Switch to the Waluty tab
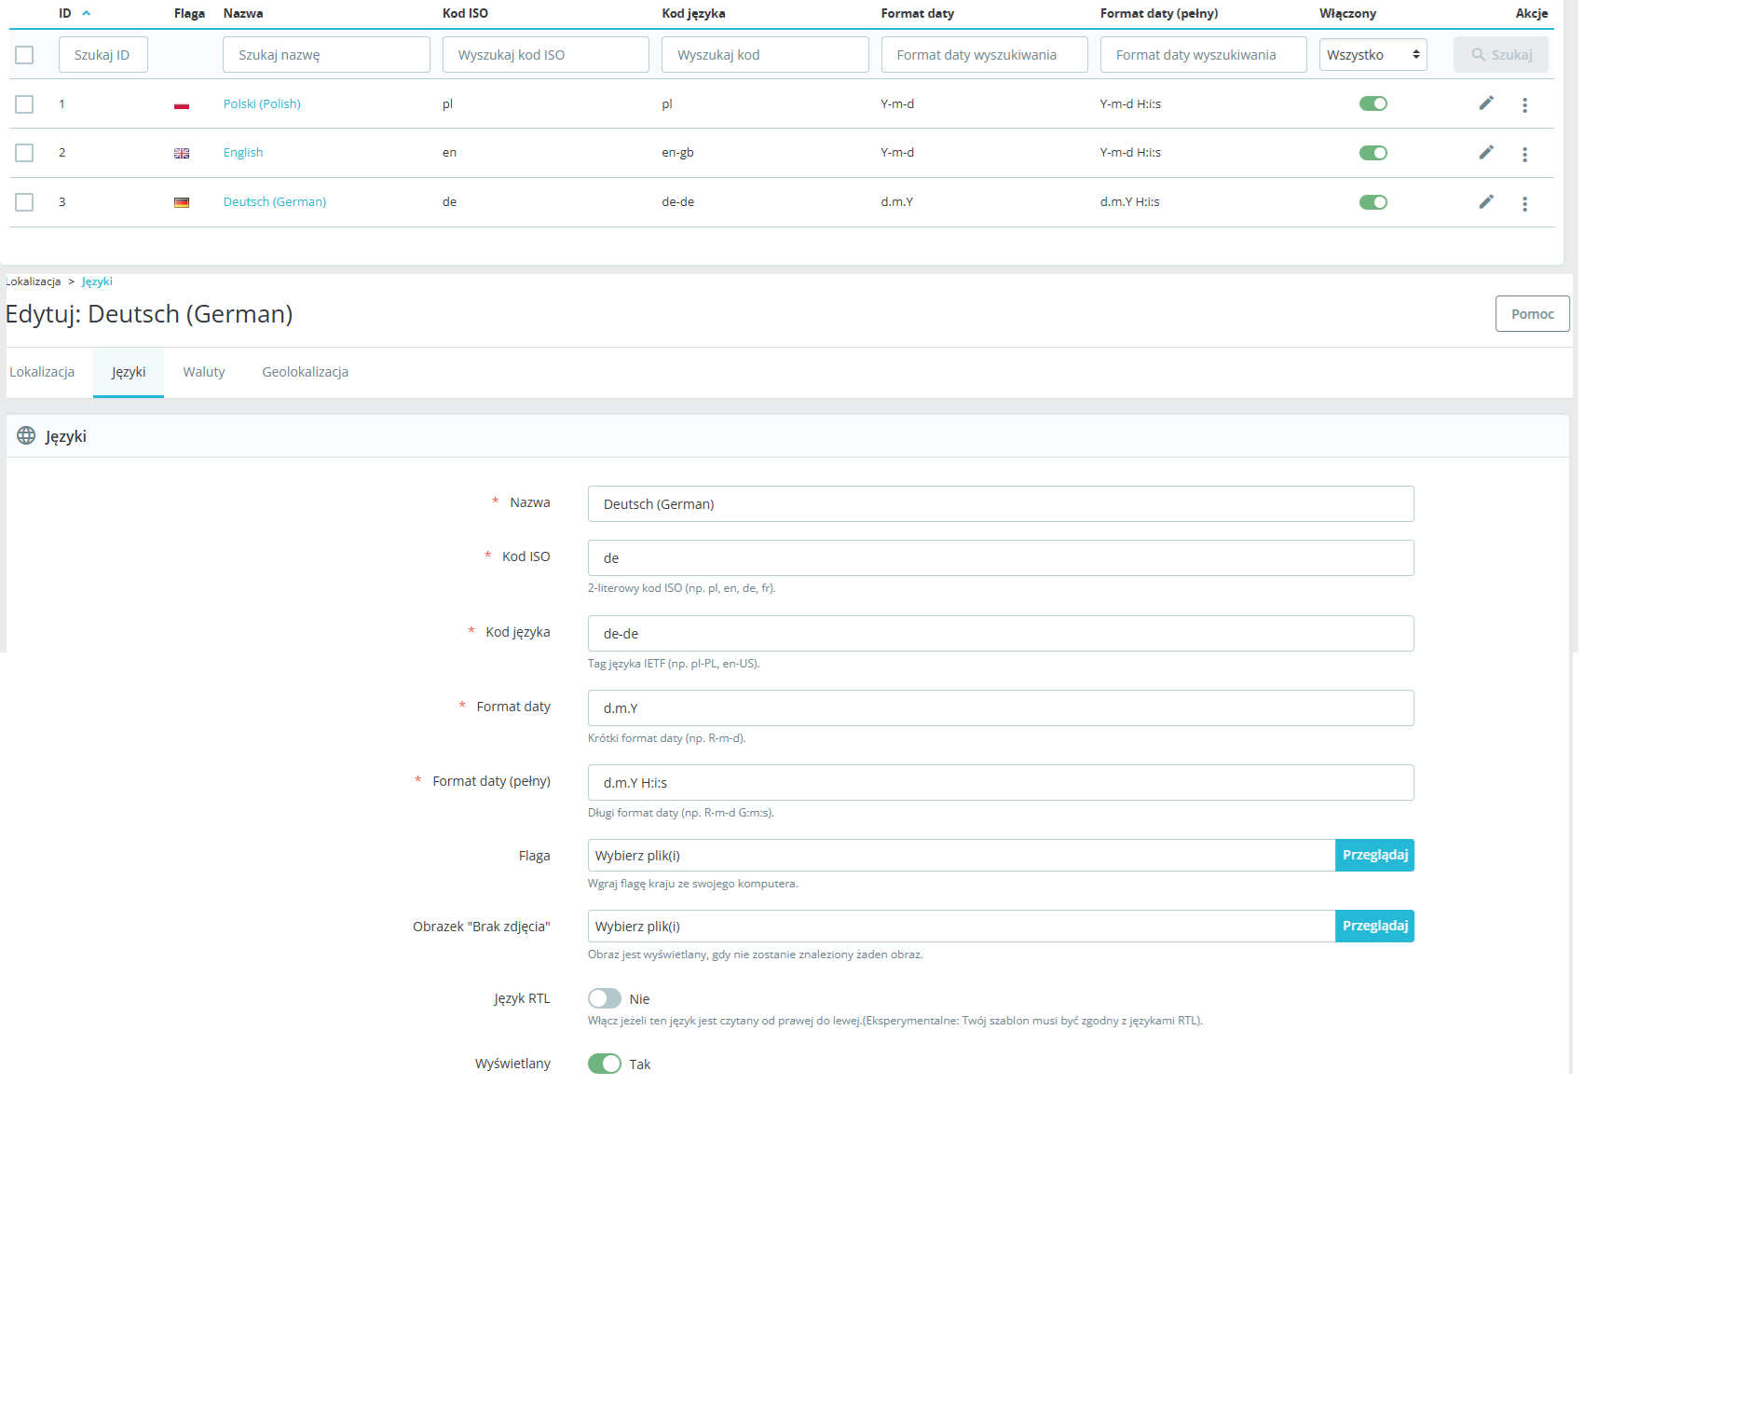 point(204,372)
